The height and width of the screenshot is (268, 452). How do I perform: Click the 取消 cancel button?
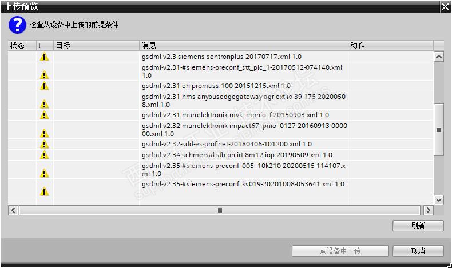pos(418,251)
